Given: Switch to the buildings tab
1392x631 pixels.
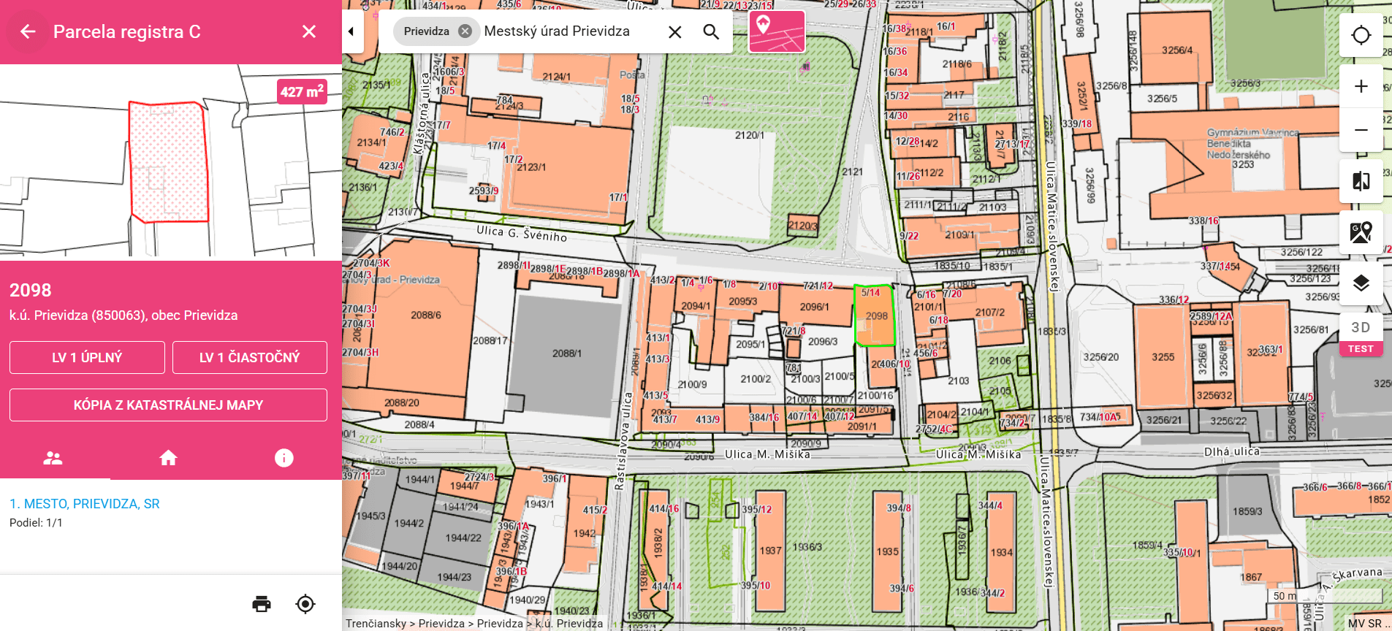Looking at the screenshot, I should point(168,458).
